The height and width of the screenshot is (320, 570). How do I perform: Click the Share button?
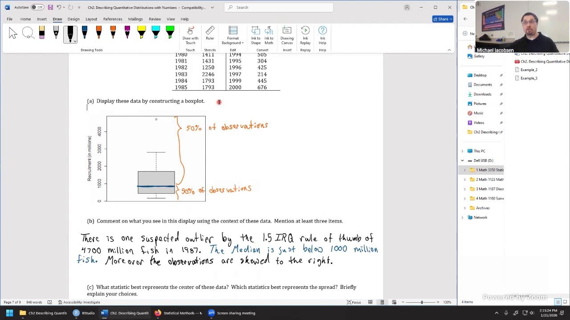coord(443,19)
